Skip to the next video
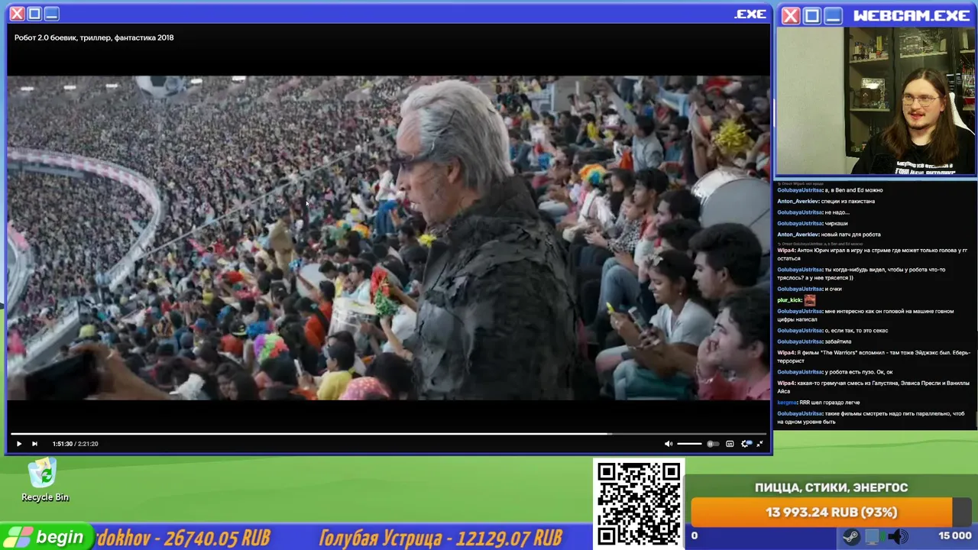This screenshot has width=978, height=550. click(34, 444)
